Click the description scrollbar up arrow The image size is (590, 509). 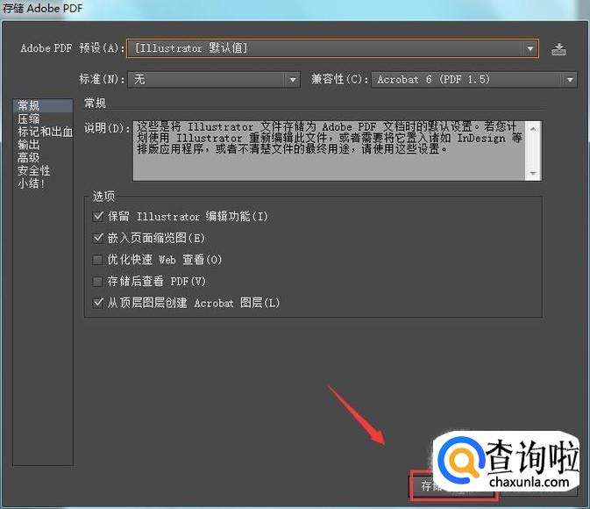[533, 128]
